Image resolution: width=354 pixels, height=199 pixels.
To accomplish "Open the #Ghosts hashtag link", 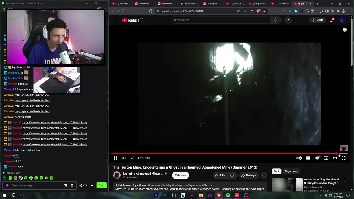I will [x=207, y=185].
